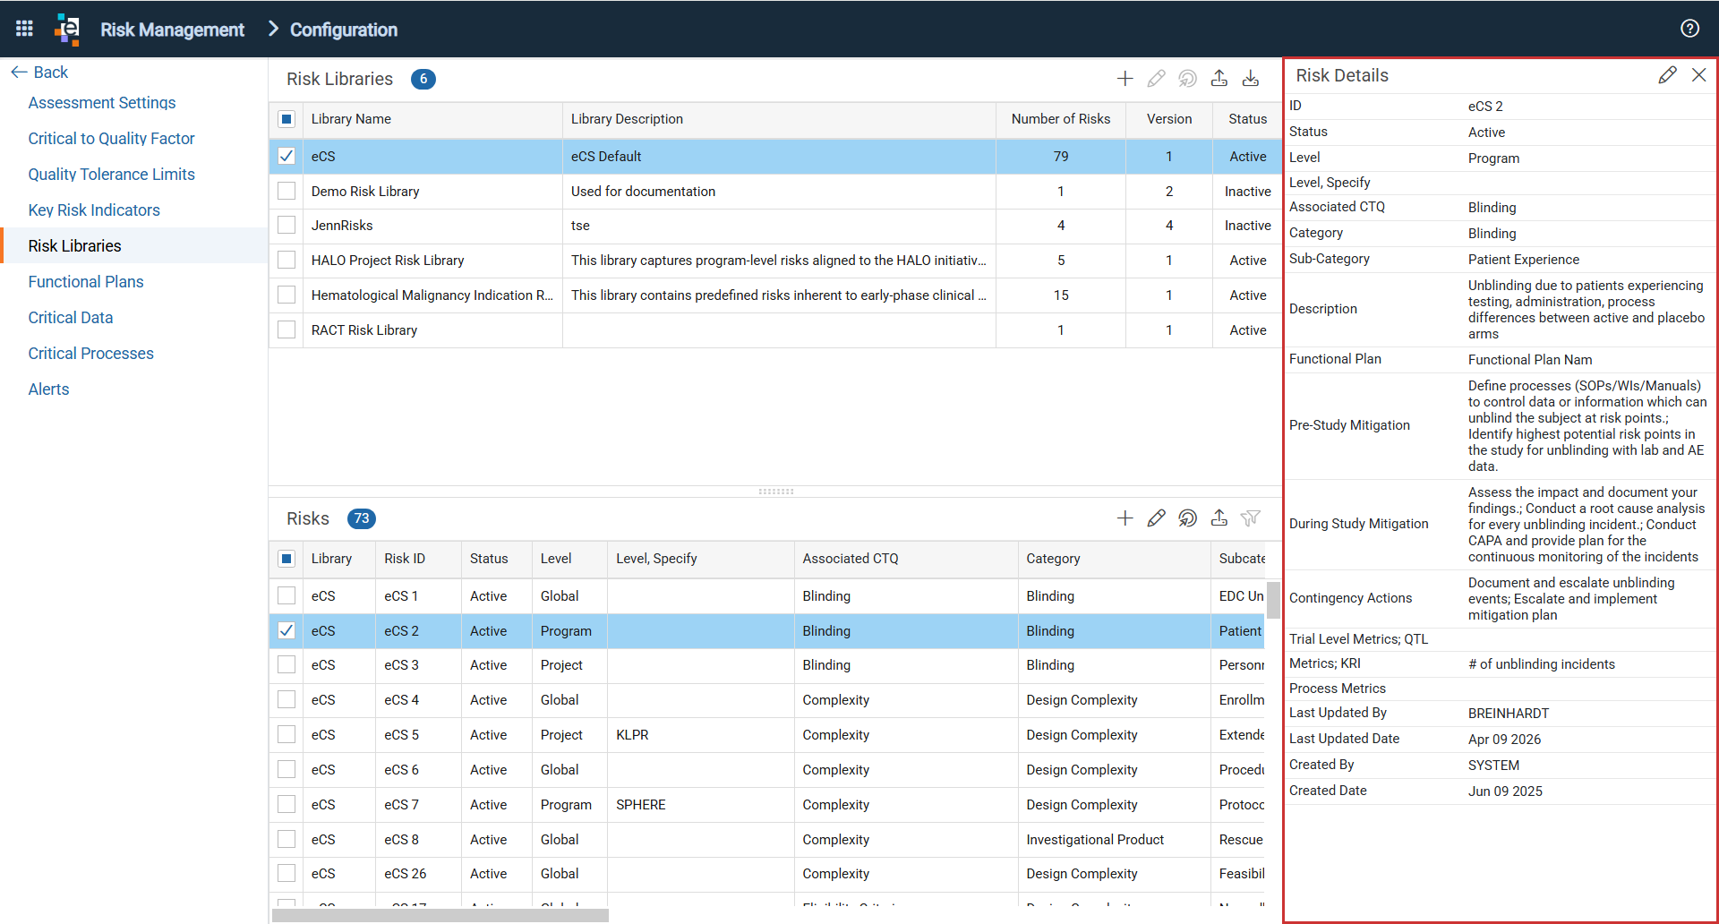Click the panel splitter handle above Risks
1719x924 pixels.
coord(776,492)
